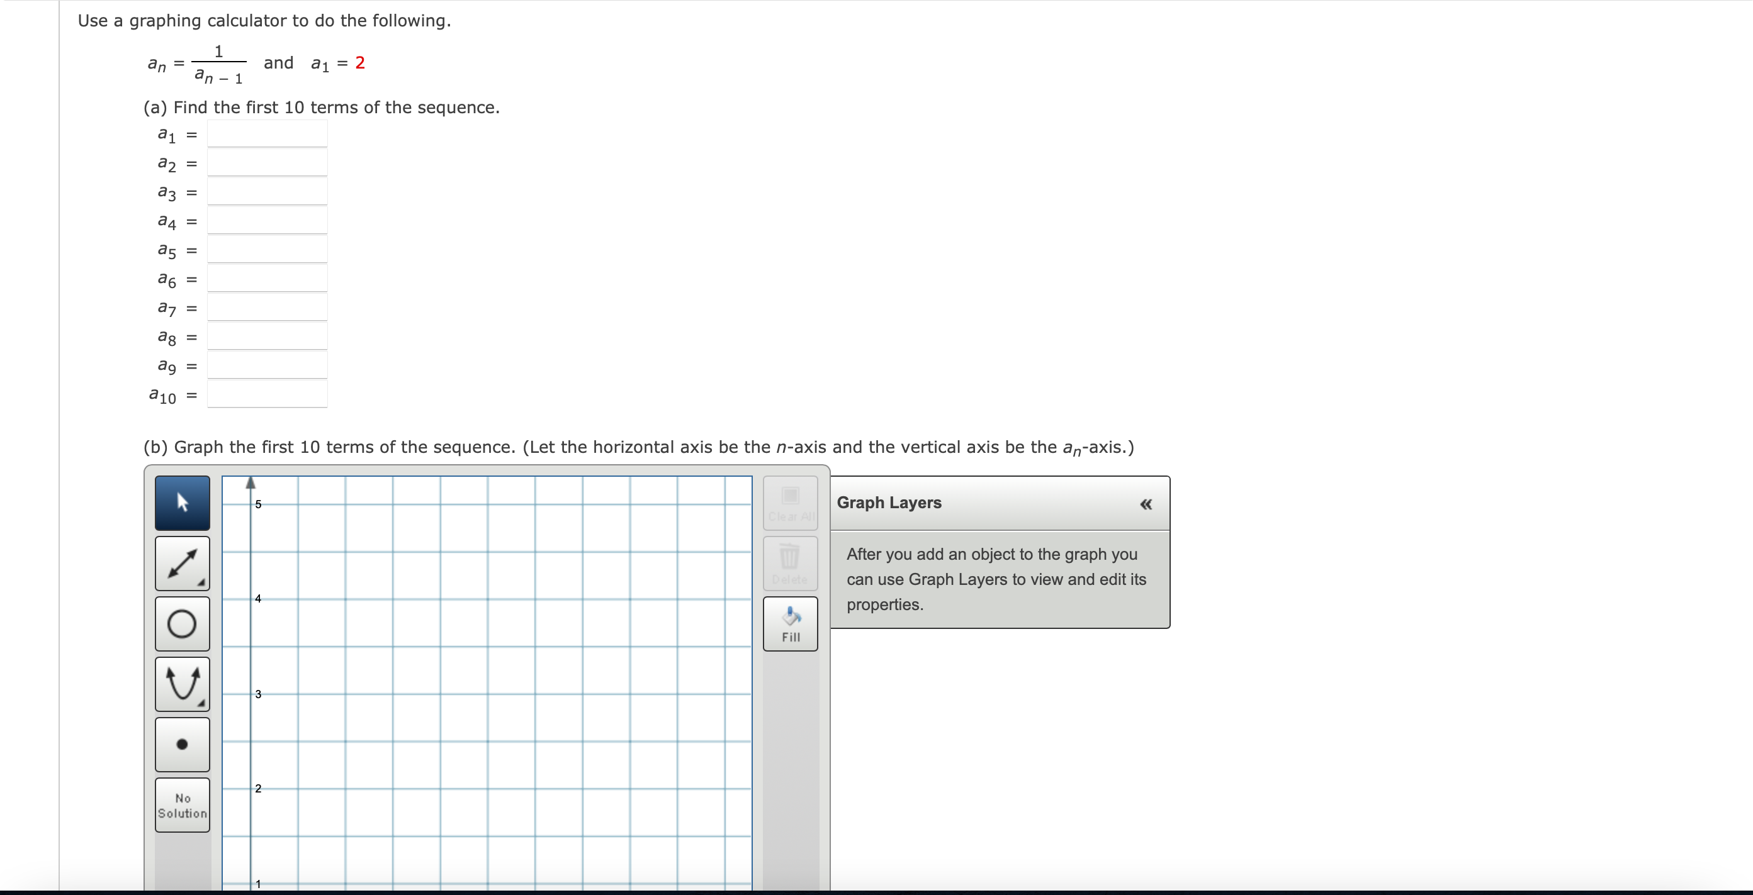Select the point plotting tool
1753x895 pixels.
pos(182,744)
